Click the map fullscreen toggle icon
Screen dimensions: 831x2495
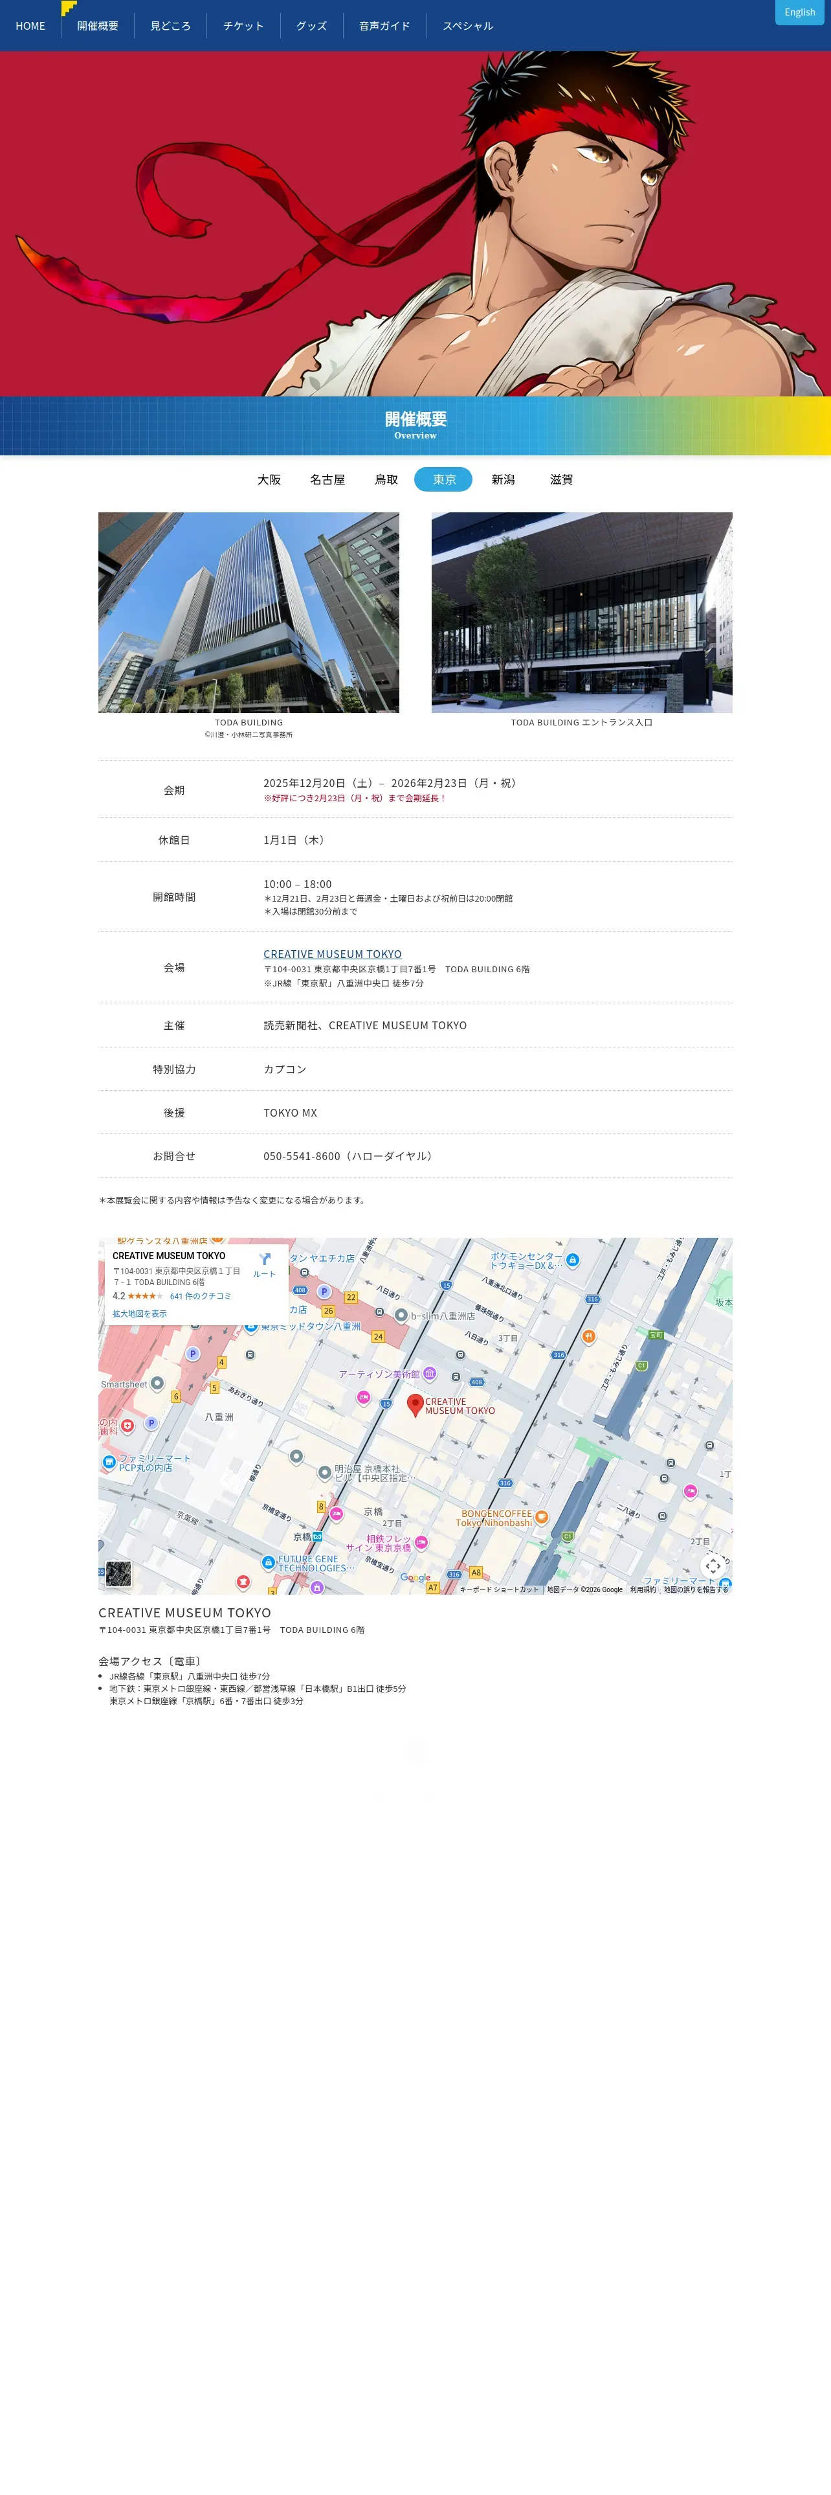coord(713,1566)
